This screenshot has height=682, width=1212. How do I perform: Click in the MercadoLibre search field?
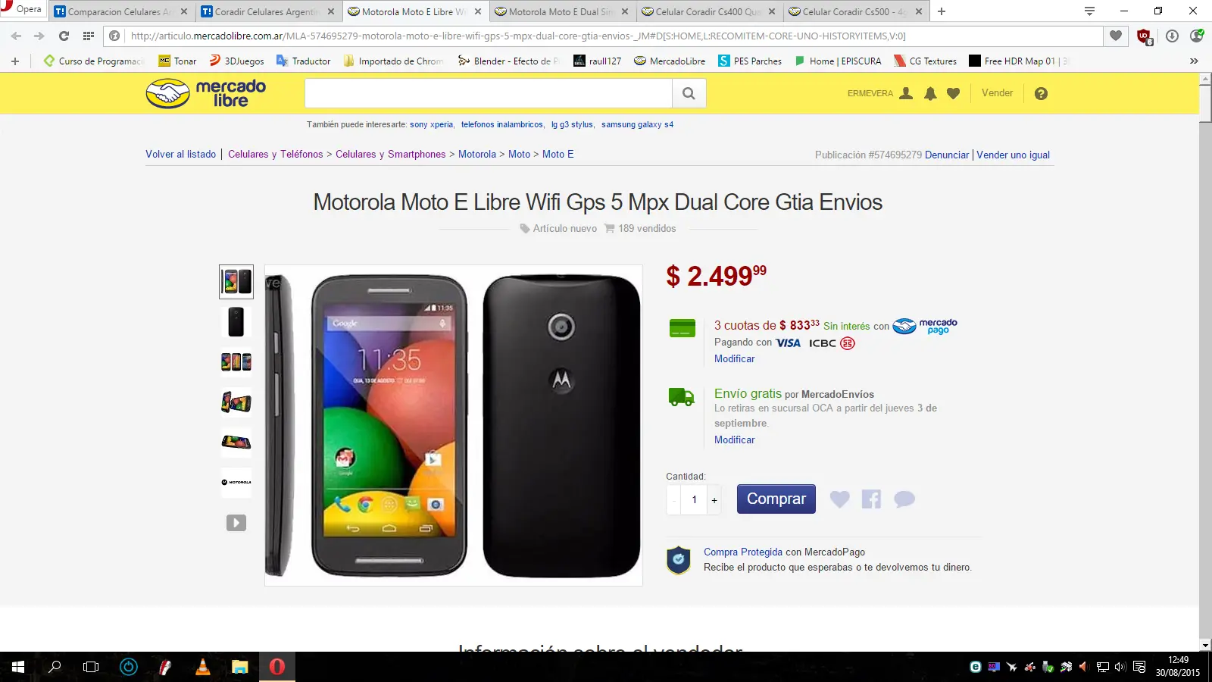[x=489, y=93]
